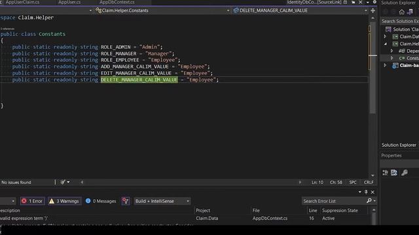The width and height of the screenshot is (419, 235).
Task: Click the Project column header
Action: pos(203,210)
